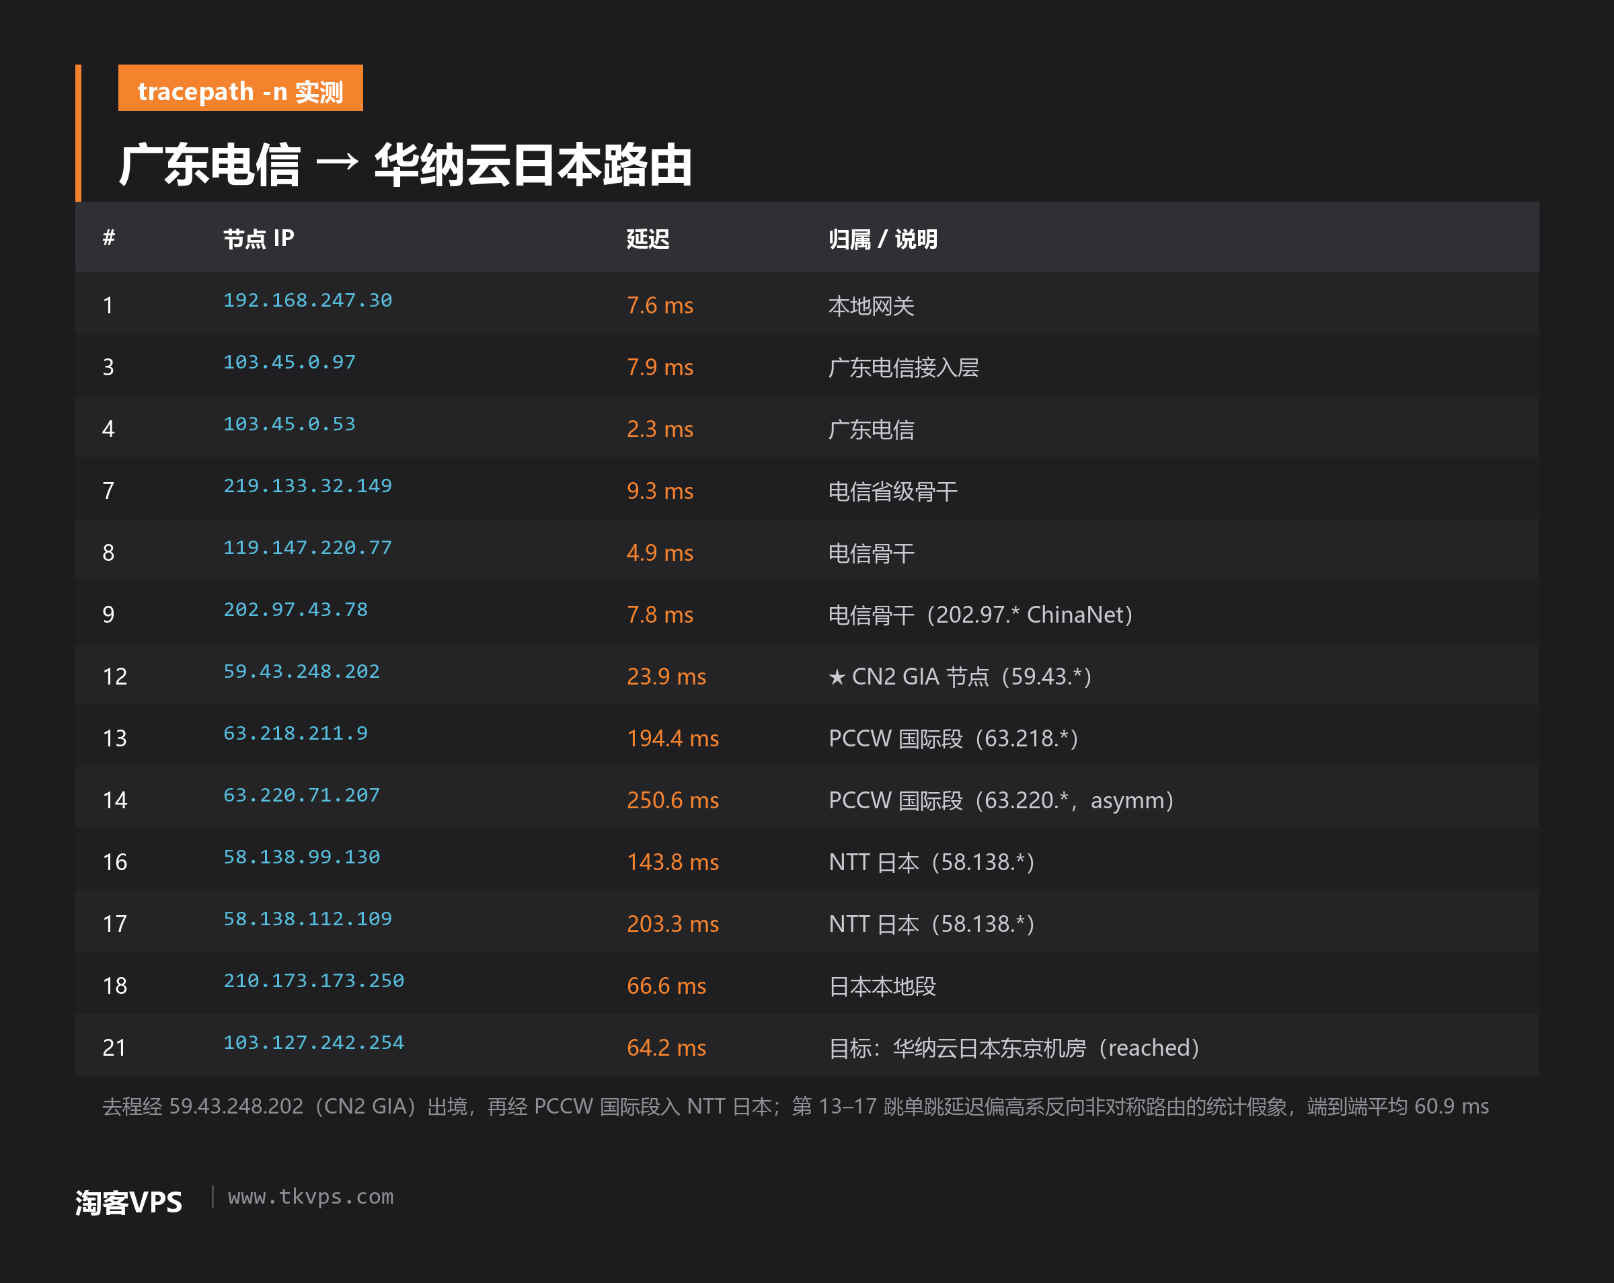Select IP 58.138.99.130
1614x1283 pixels.
(x=302, y=857)
